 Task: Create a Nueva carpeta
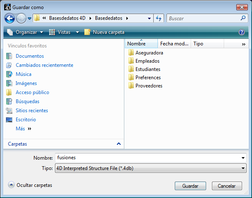coord(104,32)
